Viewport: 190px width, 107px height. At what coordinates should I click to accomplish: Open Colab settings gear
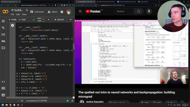(x=62, y=12)
